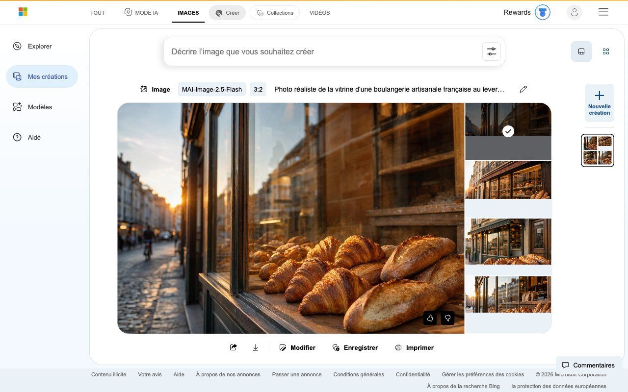Open the user account profile icon
The image size is (628, 392).
tap(575, 12)
